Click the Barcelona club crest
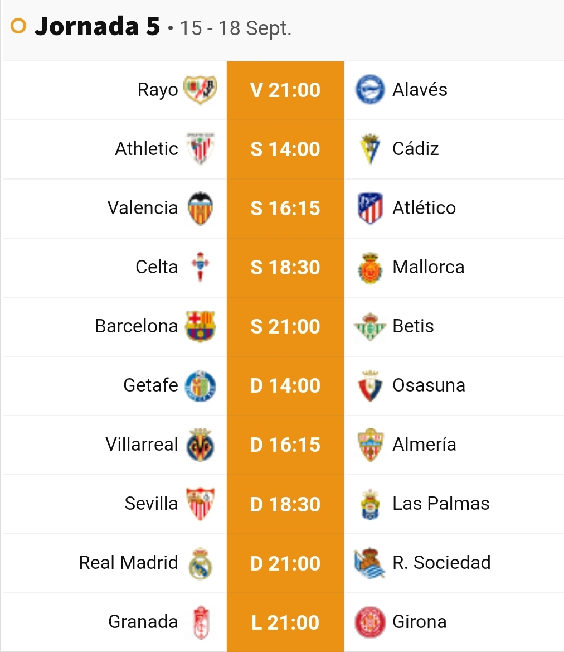Image resolution: width=564 pixels, height=652 pixels. 200,326
